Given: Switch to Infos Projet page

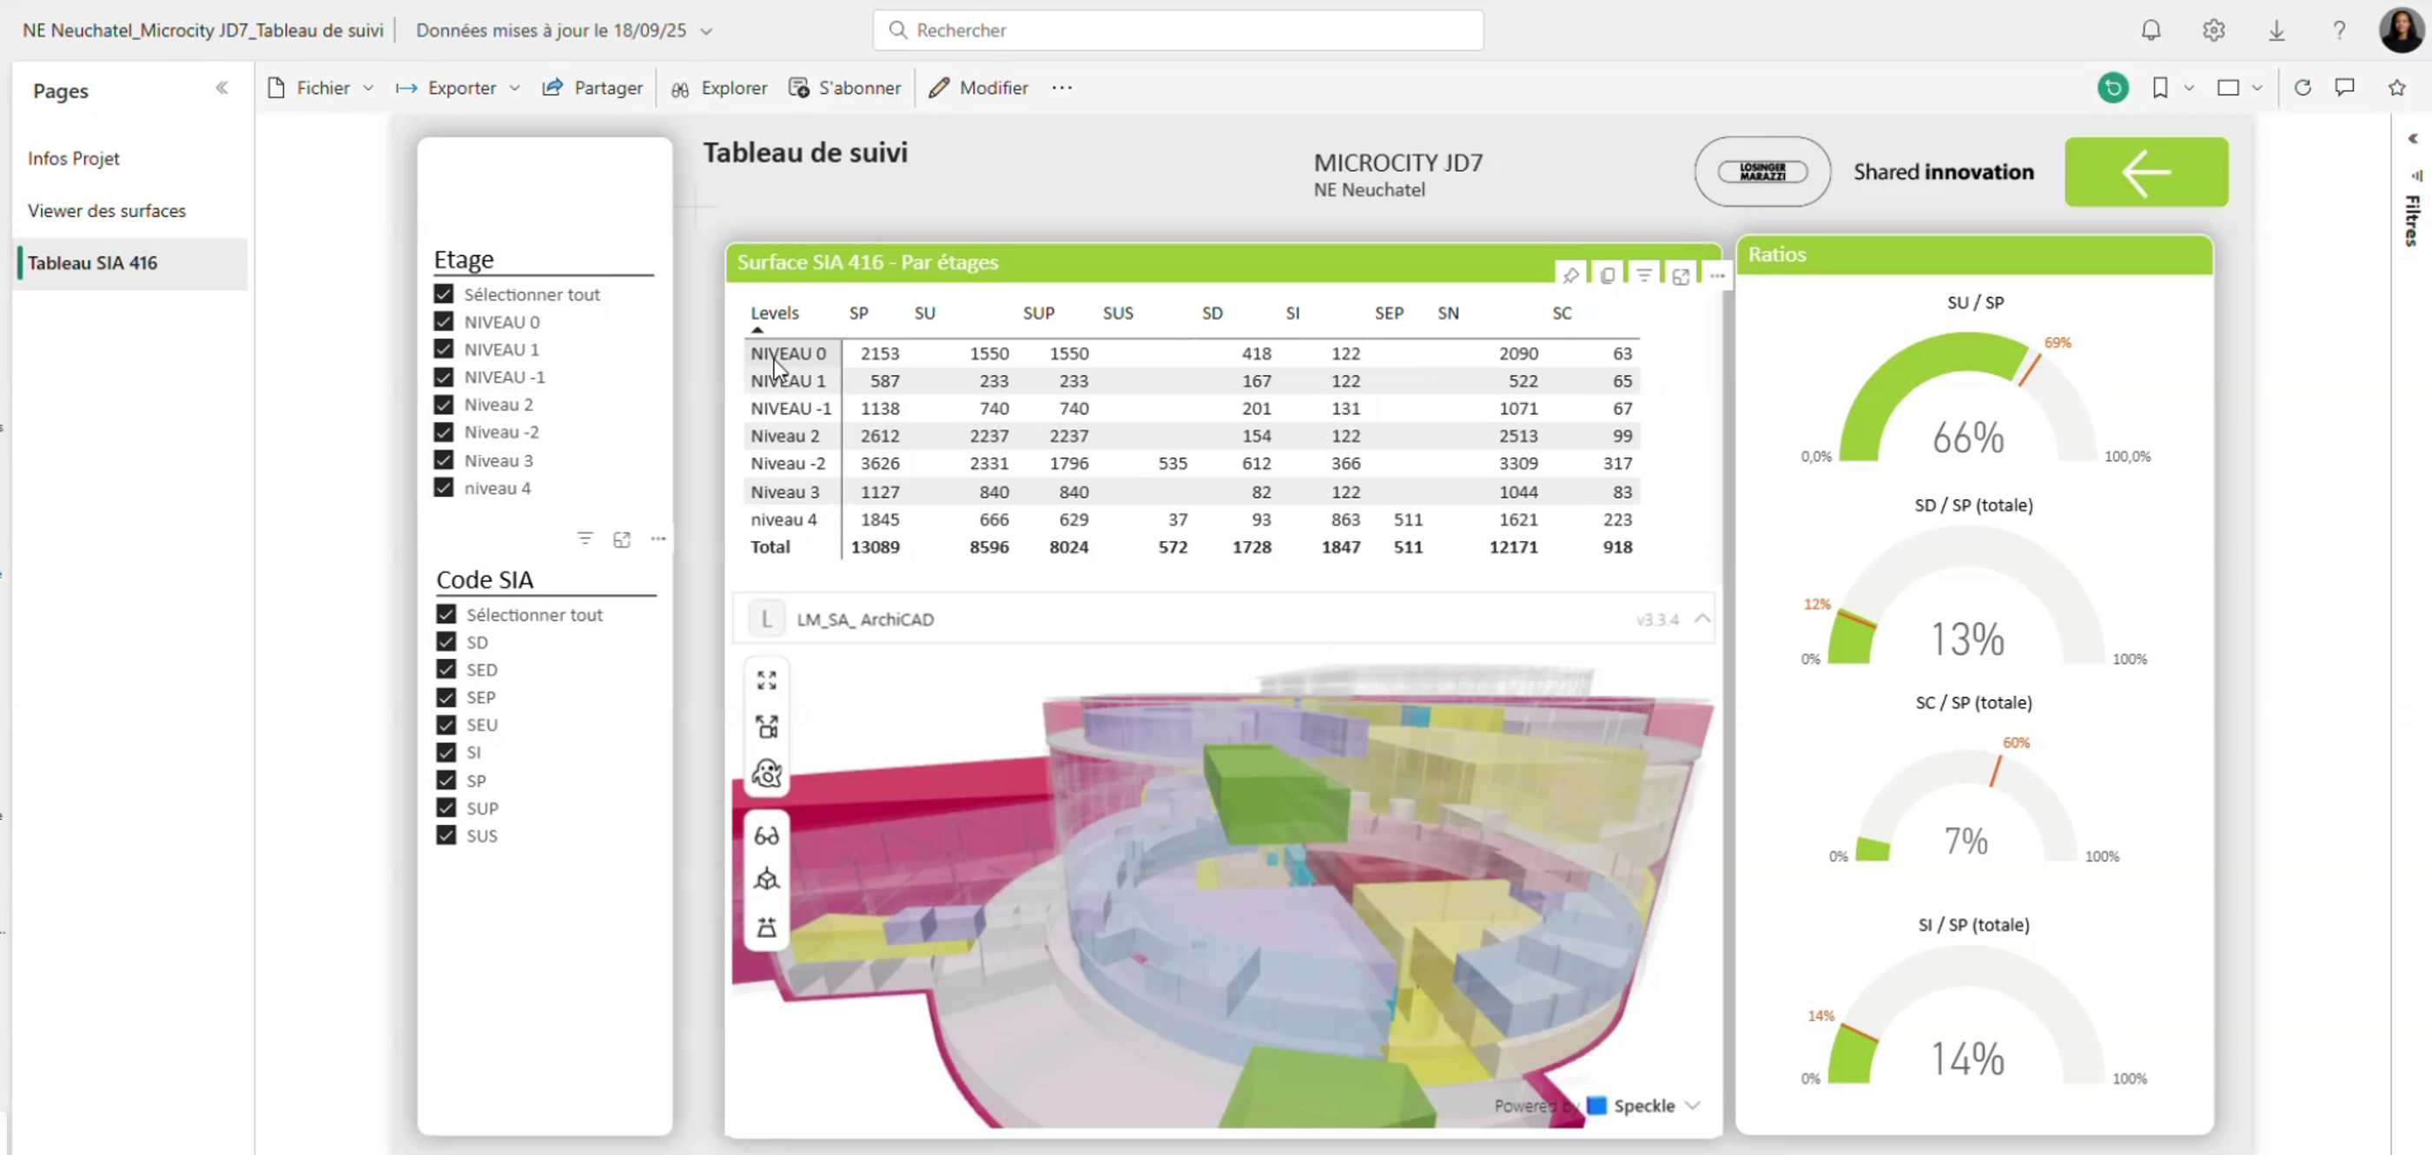Looking at the screenshot, I should (x=74, y=159).
